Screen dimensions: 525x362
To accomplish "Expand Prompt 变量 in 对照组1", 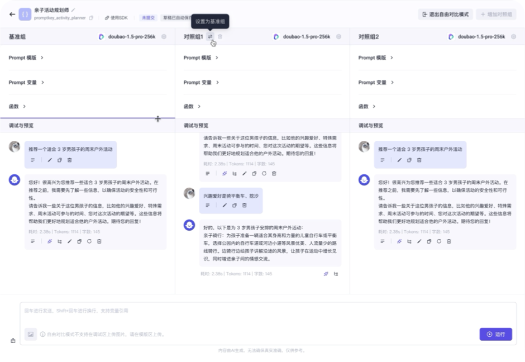I will 201,82.
